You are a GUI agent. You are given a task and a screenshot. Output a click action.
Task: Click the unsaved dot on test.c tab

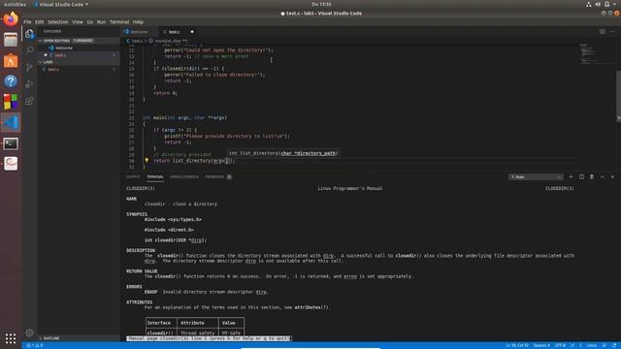pos(192,32)
